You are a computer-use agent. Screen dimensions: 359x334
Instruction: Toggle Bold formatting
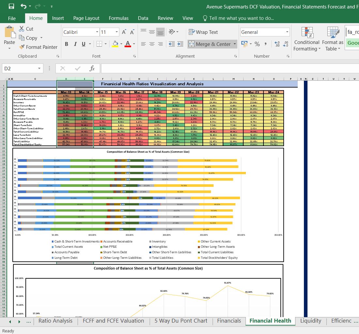point(67,44)
